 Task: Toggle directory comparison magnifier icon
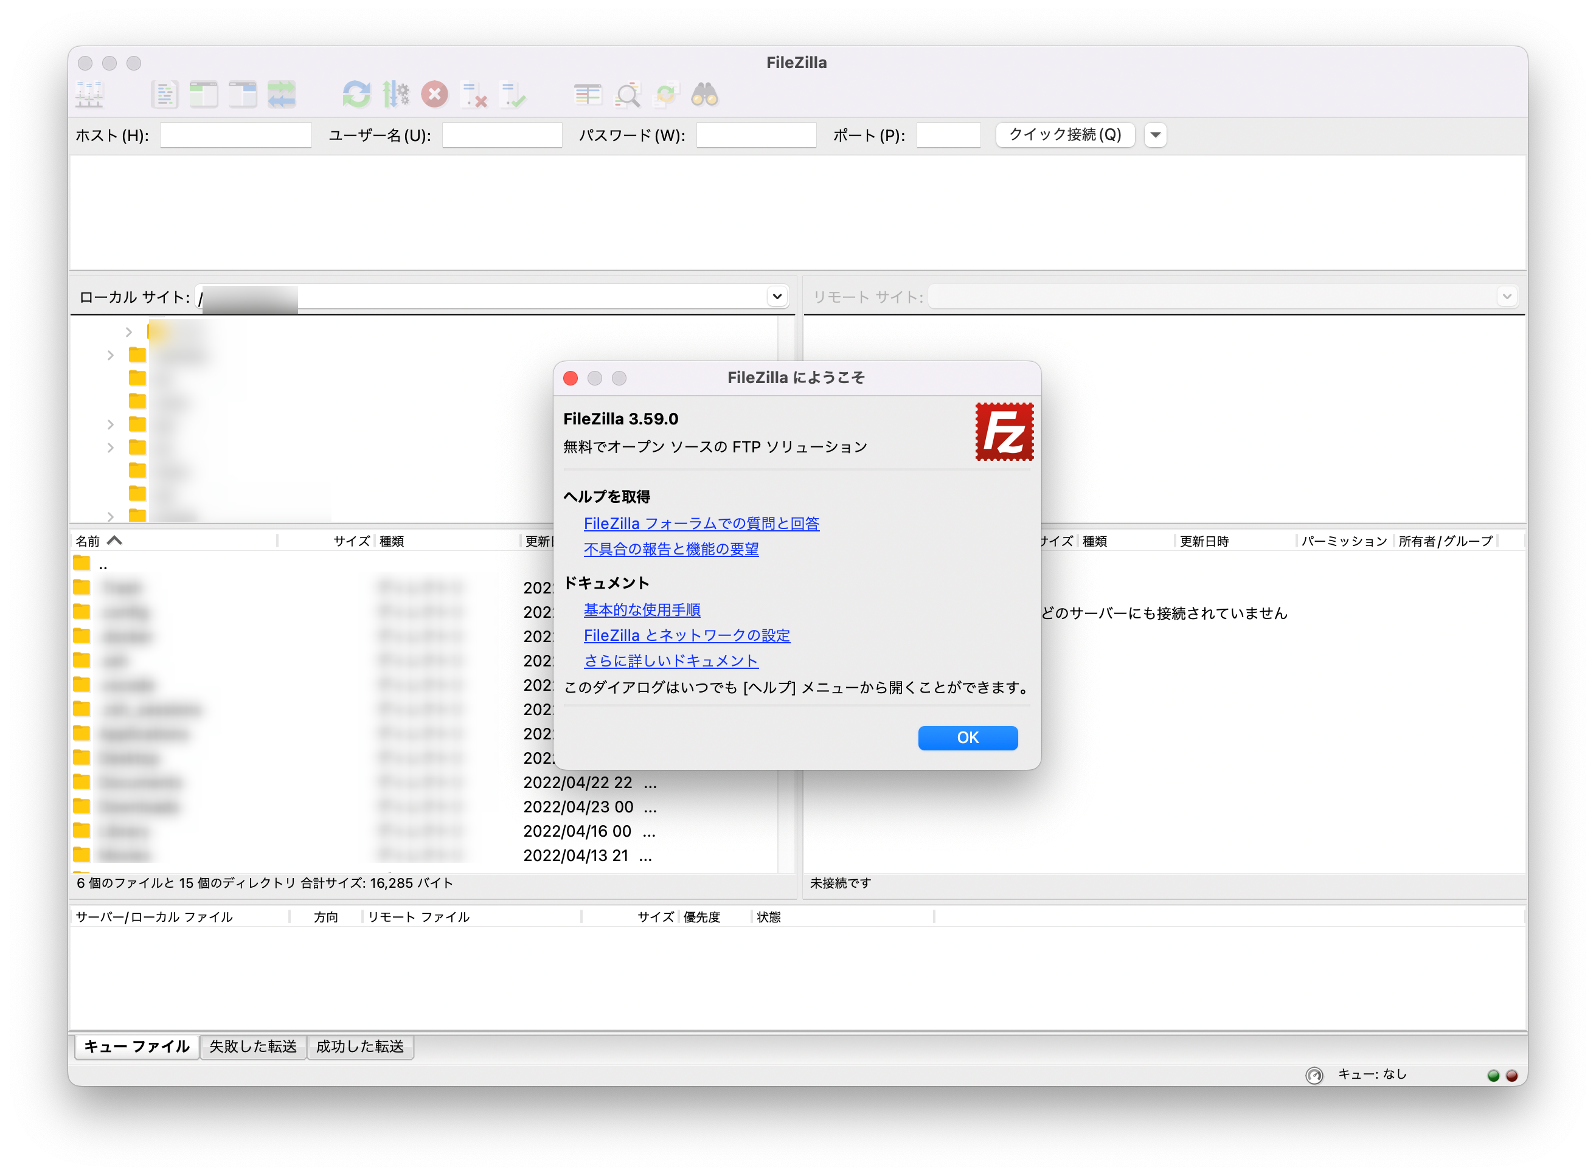627,95
